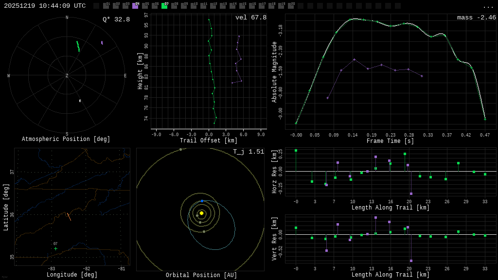Screen dimensions: 498x280
Task: Click the Q* 32.8 value label
Action: coord(116,19)
